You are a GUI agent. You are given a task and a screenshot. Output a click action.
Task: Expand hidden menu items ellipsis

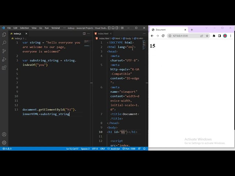64,28
